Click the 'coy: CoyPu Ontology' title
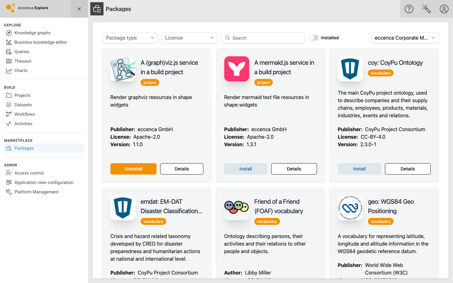Image resolution: width=453 pixels, height=283 pixels. point(395,63)
